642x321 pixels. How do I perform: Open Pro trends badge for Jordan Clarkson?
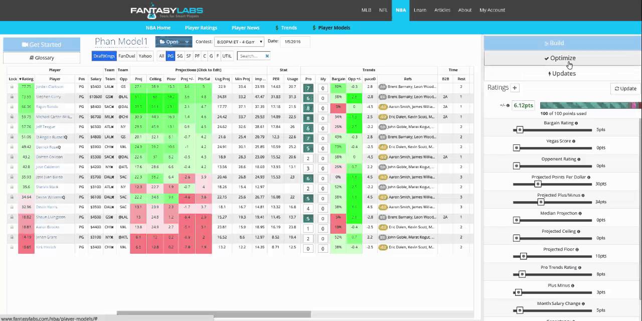tap(308, 88)
